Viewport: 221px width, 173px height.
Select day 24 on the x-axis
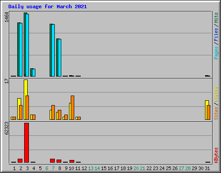tap(162, 168)
